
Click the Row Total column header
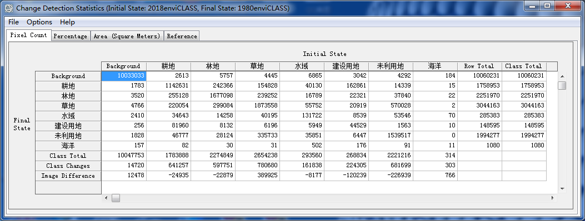479,66
